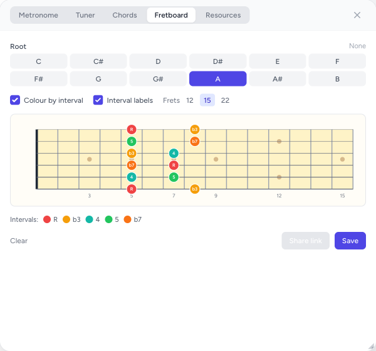Save the fretboard diagram

(350, 241)
